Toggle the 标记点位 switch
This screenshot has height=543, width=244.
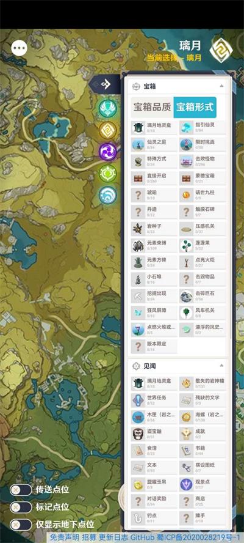click(21, 507)
